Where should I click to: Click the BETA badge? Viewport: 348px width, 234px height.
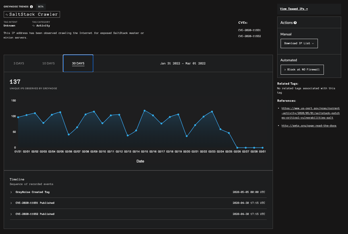tap(41, 7)
